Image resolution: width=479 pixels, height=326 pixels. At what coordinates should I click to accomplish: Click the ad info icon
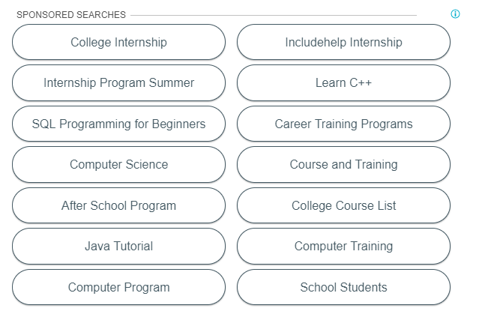tap(455, 14)
